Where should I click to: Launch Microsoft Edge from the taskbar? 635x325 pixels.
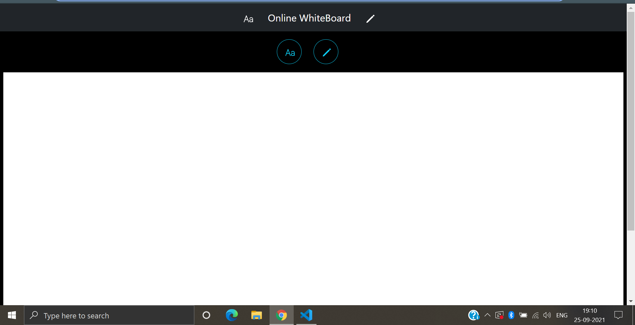(x=232, y=315)
